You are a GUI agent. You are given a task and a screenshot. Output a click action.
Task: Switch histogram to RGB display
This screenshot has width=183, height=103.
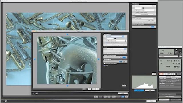click(150, 90)
